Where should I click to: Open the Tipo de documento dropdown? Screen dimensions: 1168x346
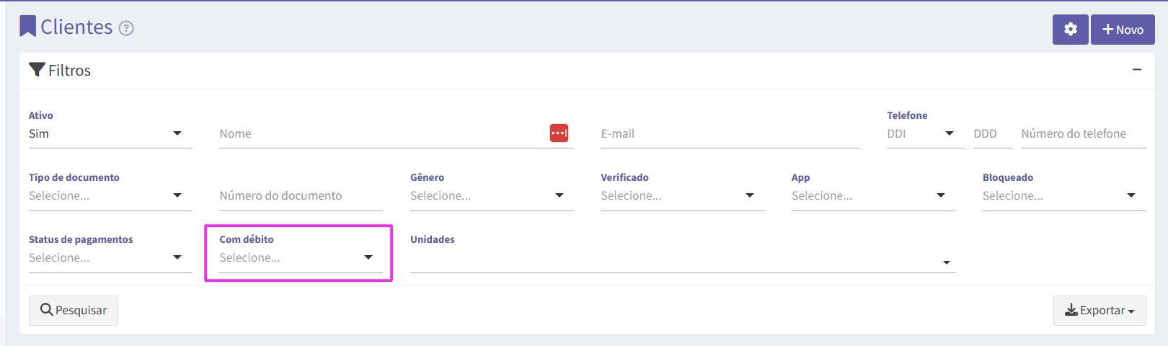(x=110, y=196)
